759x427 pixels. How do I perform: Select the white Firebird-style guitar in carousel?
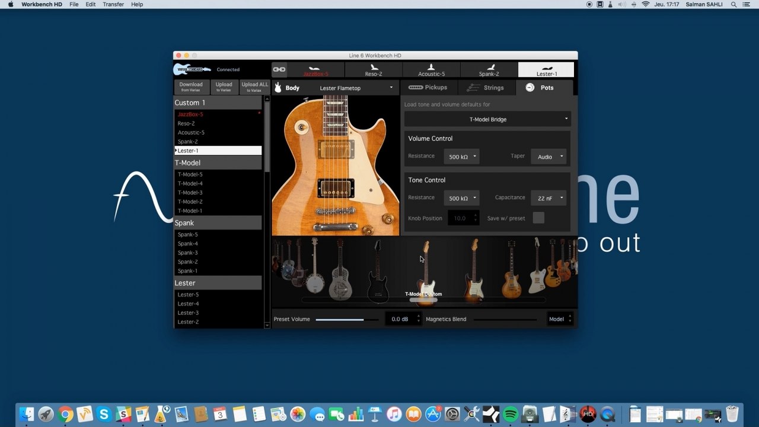pyautogui.click(x=537, y=265)
